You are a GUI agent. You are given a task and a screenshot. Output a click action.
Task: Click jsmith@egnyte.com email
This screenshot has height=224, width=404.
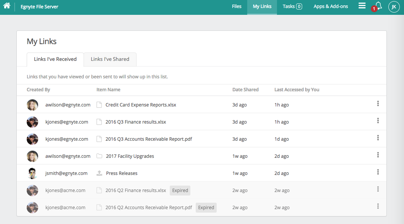tap(66, 173)
